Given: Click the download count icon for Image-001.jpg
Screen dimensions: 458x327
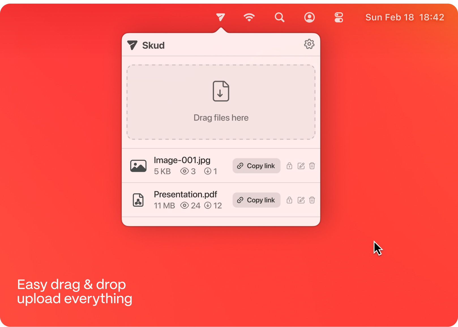Looking at the screenshot, I should (208, 171).
